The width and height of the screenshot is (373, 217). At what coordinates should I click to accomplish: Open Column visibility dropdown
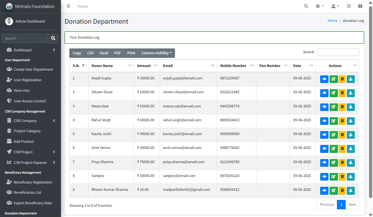click(156, 53)
